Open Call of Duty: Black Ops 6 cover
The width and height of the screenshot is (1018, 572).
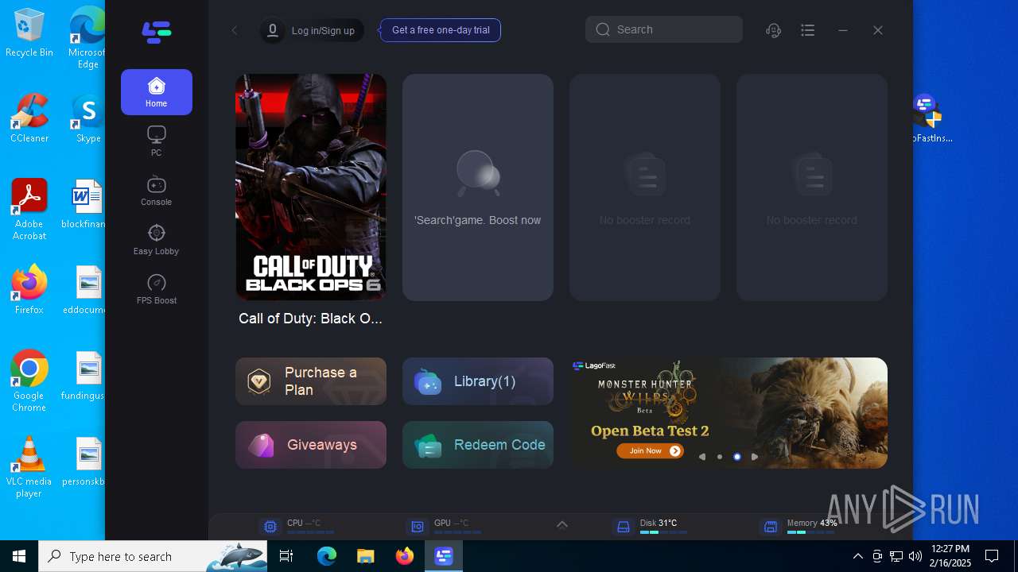tap(311, 187)
